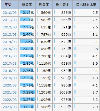Click the 株主資本 column header
This screenshot has height=111, width=100.
point(63,4)
